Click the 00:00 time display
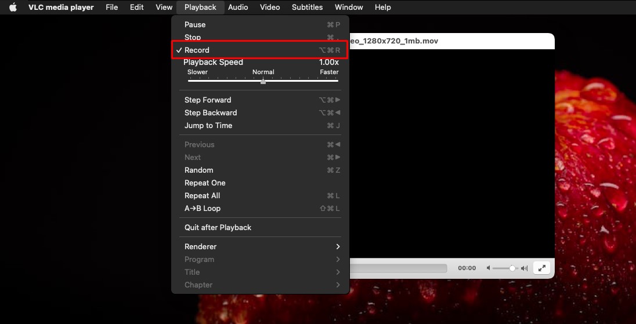636x324 pixels. (x=467, y=268)
